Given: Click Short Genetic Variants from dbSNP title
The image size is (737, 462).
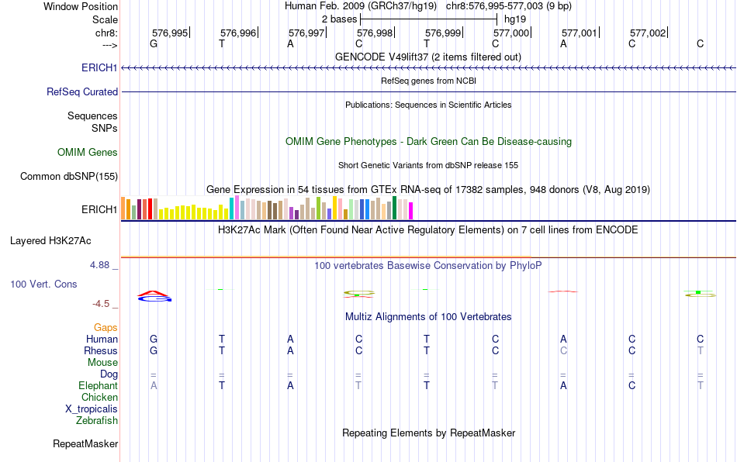Looking at the screenshot, I should (428, 165).
